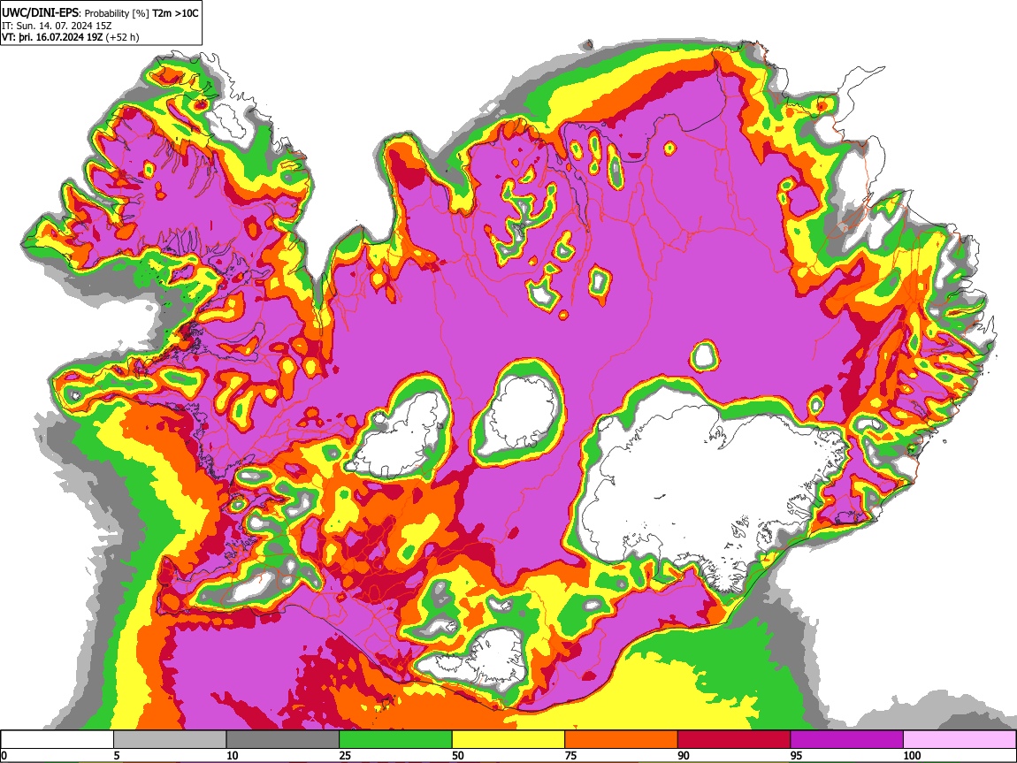
Task: Select the yellow 50–75% legend swatch
Action: (x=508, y=740)
